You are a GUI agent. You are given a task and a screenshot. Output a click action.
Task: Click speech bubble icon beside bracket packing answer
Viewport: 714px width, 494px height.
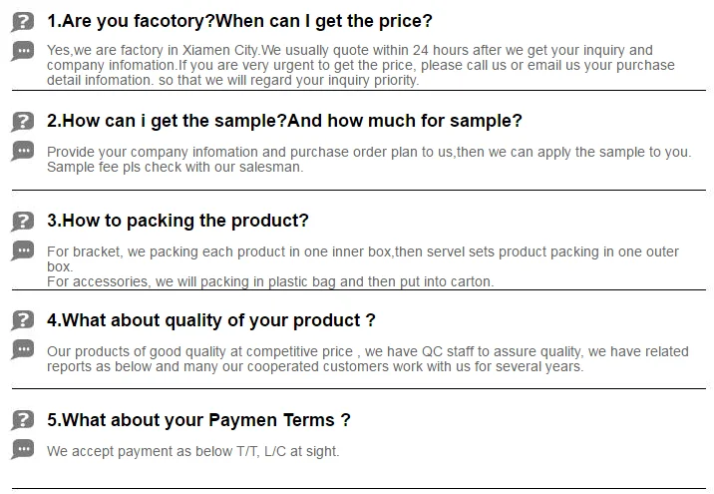tap(22, 250)
